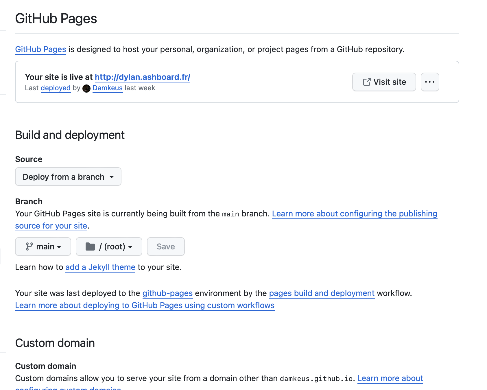The image size is (487, 390).
Task: Open the deployed link under site status
Action: (56, 88)
